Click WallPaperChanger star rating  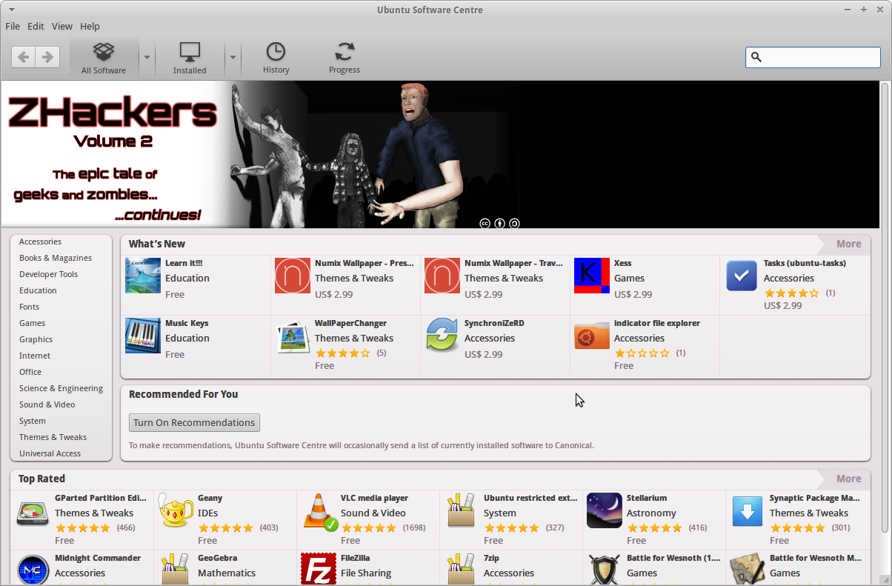[x=342, y=353]
